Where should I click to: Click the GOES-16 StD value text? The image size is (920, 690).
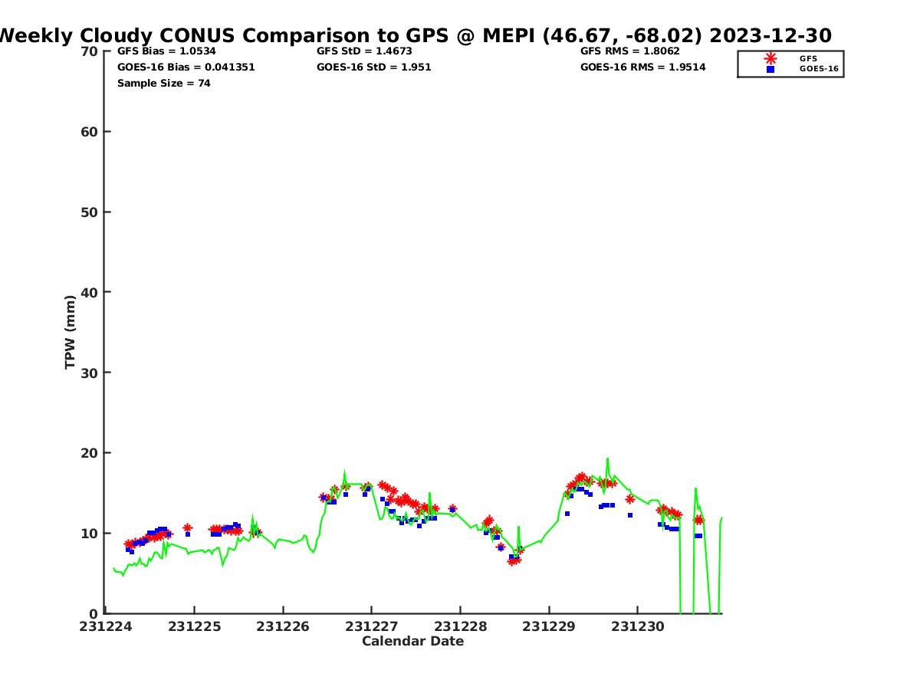(x=373, y=67)
